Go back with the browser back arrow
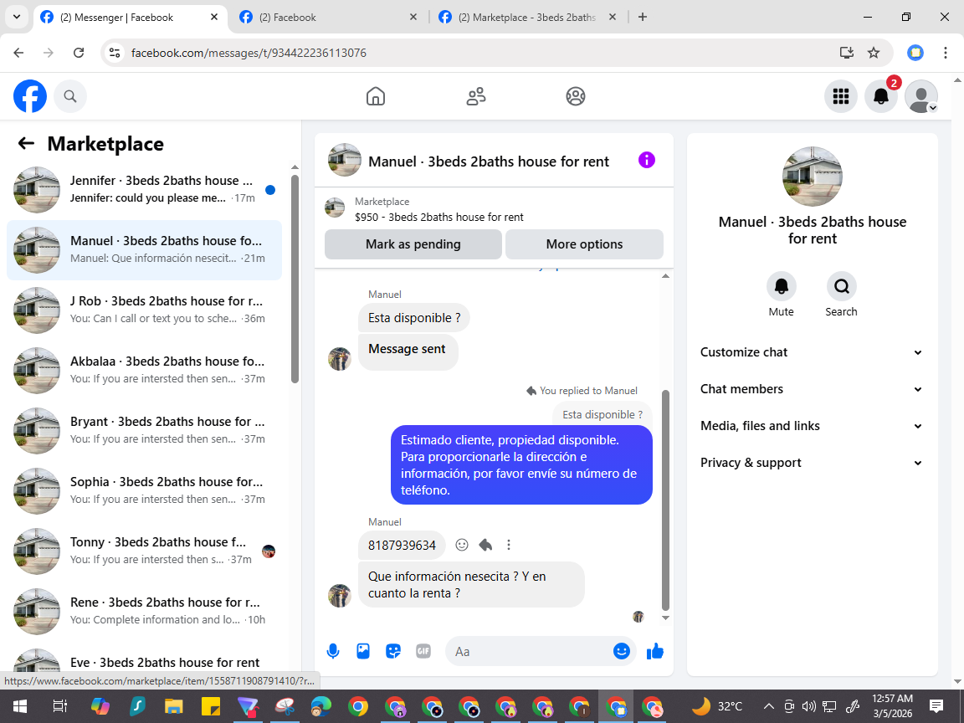 (x=18, y=53)
